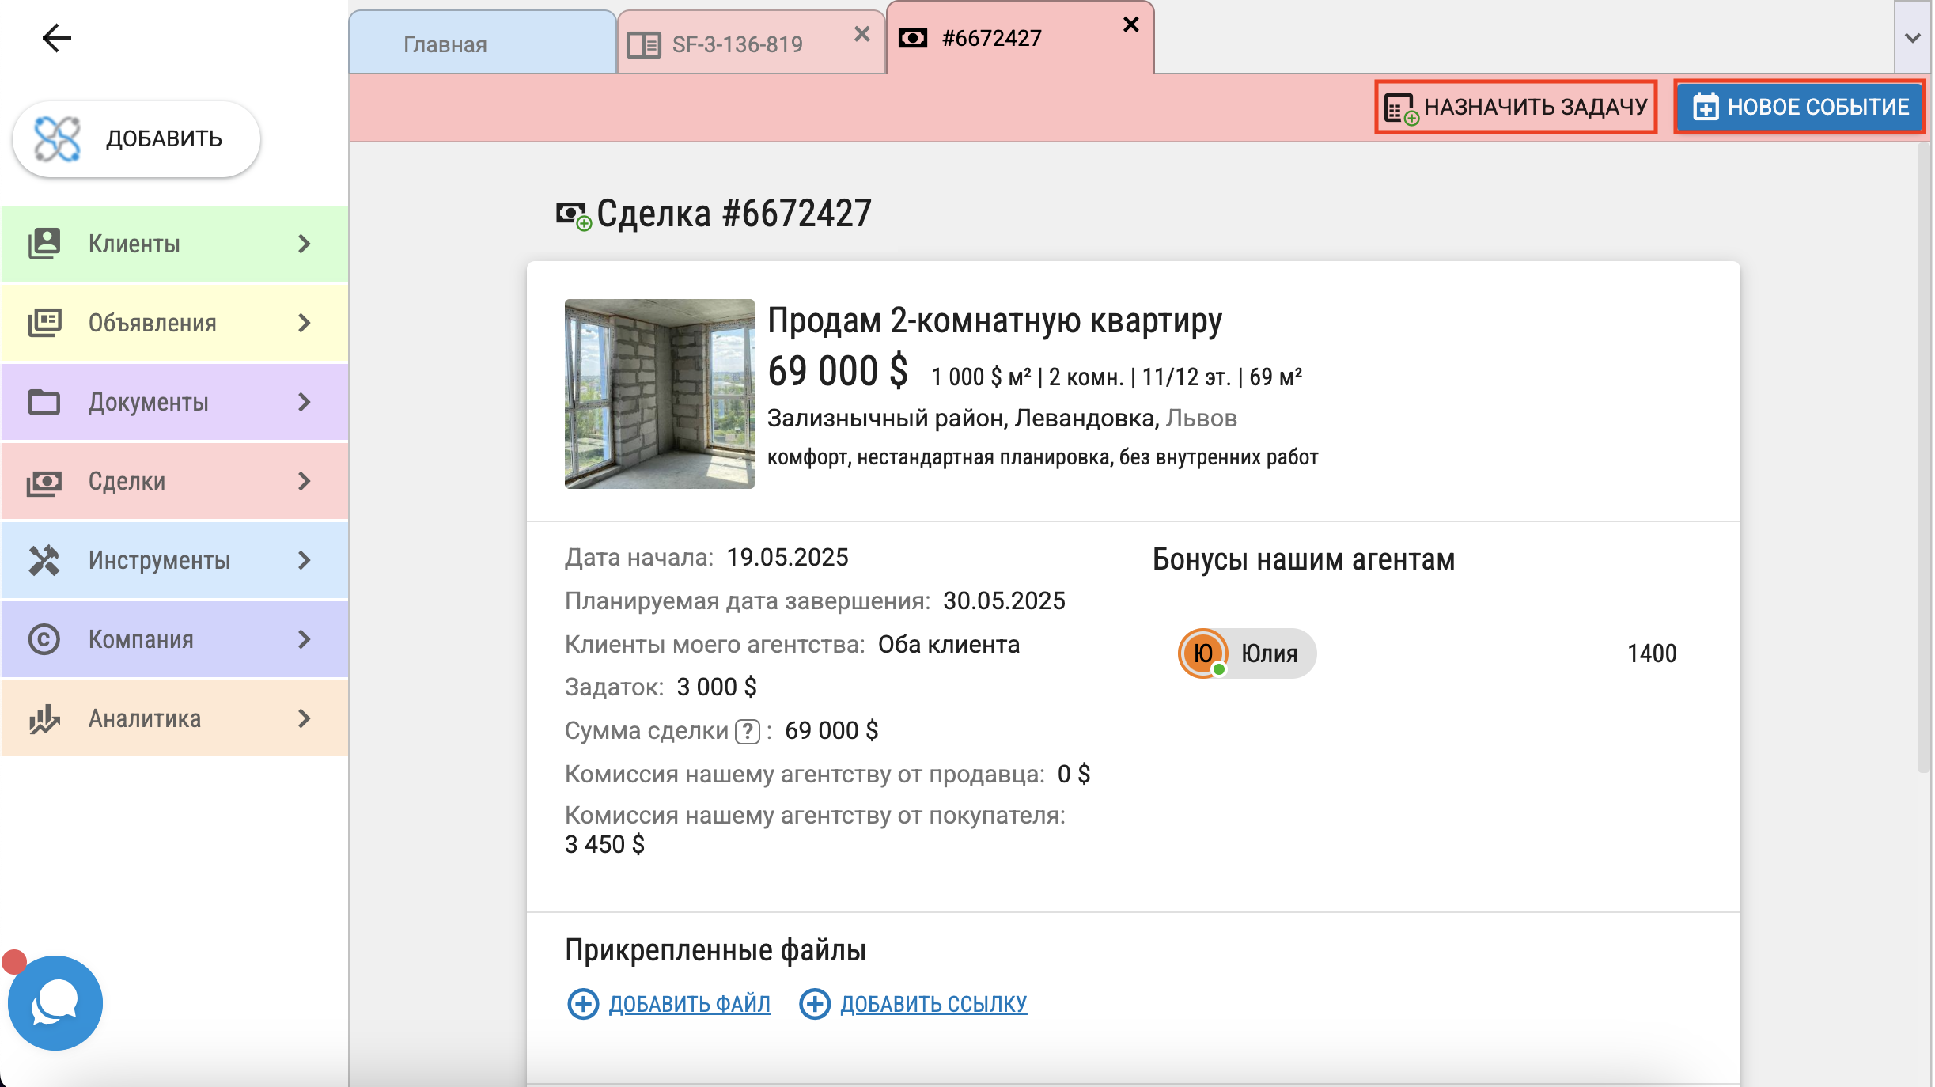Image resolution: width=1935 pixels, height=1087 pixels.
Task: Click the ДОБАВИТЬ ФАЙЛ link
Action: (689, 1004)
